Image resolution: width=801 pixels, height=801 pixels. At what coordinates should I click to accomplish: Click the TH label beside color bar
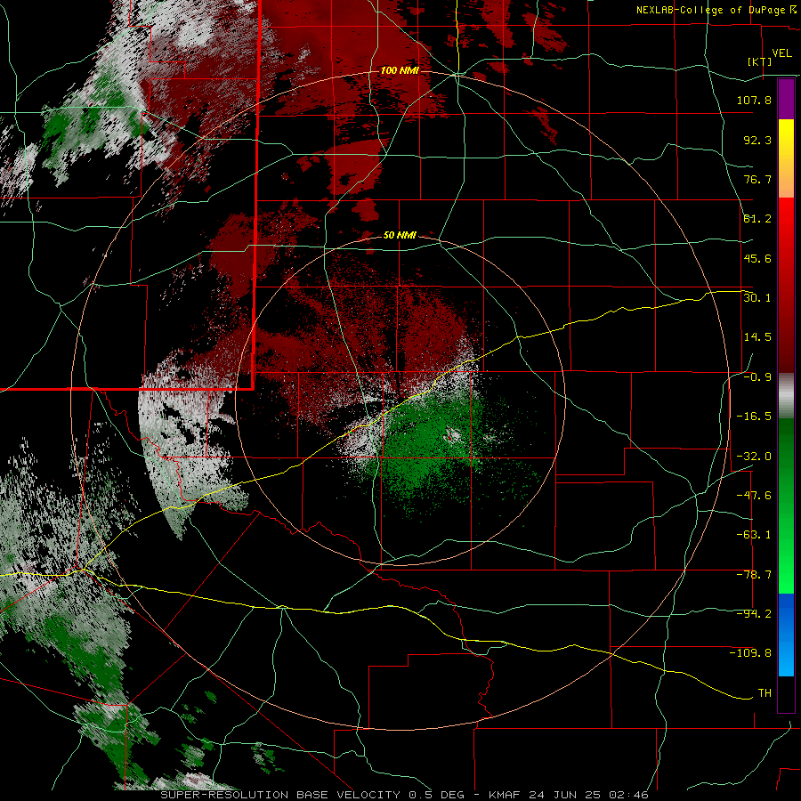tap(765, 692)
